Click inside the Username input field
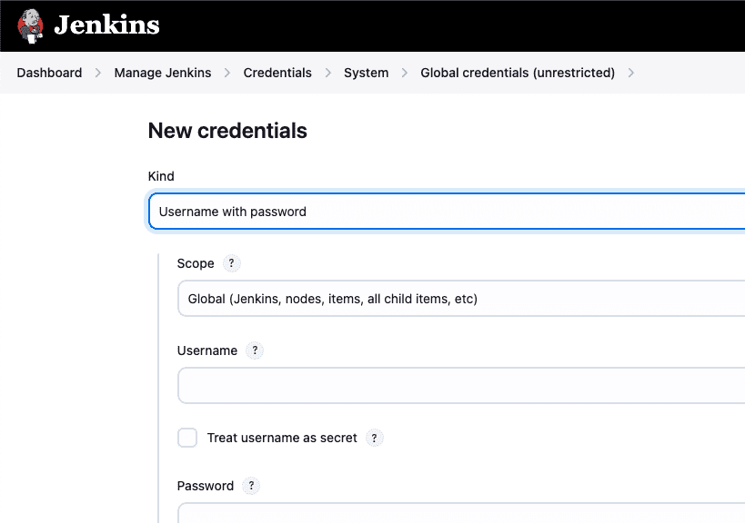The height and width of the screenshot is (523, 745). pos(409,385)
